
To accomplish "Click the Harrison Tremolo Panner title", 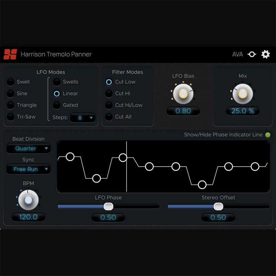I will click(x=56, y=54).
